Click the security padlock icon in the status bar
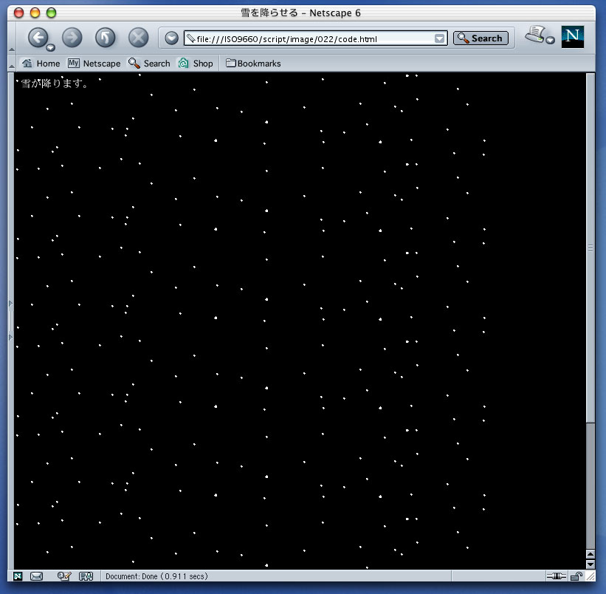 tap(576, 576)
